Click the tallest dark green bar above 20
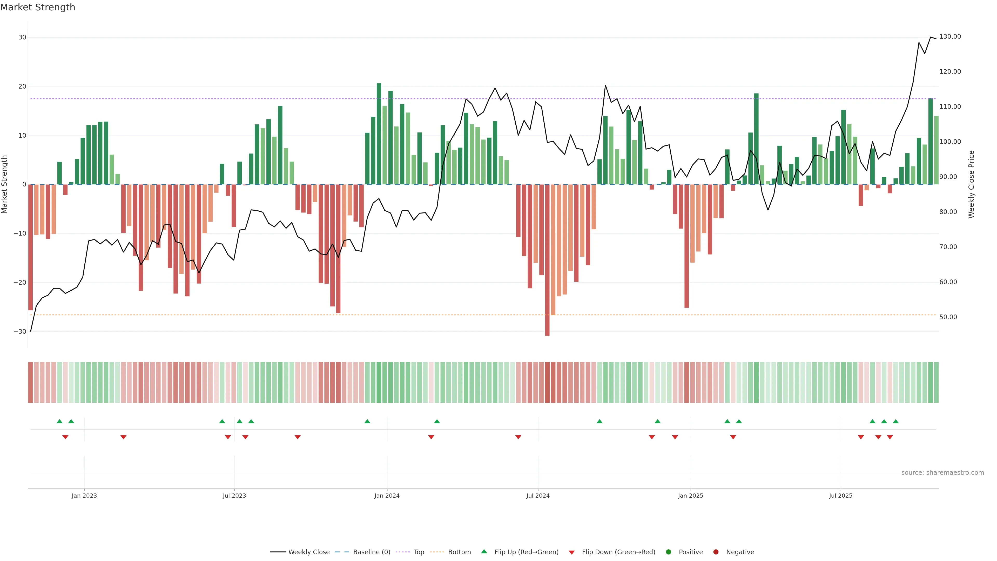997x561 pixels. 379,132
